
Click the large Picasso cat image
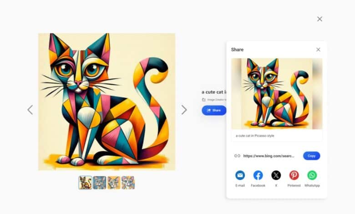pyautogui.click(x=106, y=102)
